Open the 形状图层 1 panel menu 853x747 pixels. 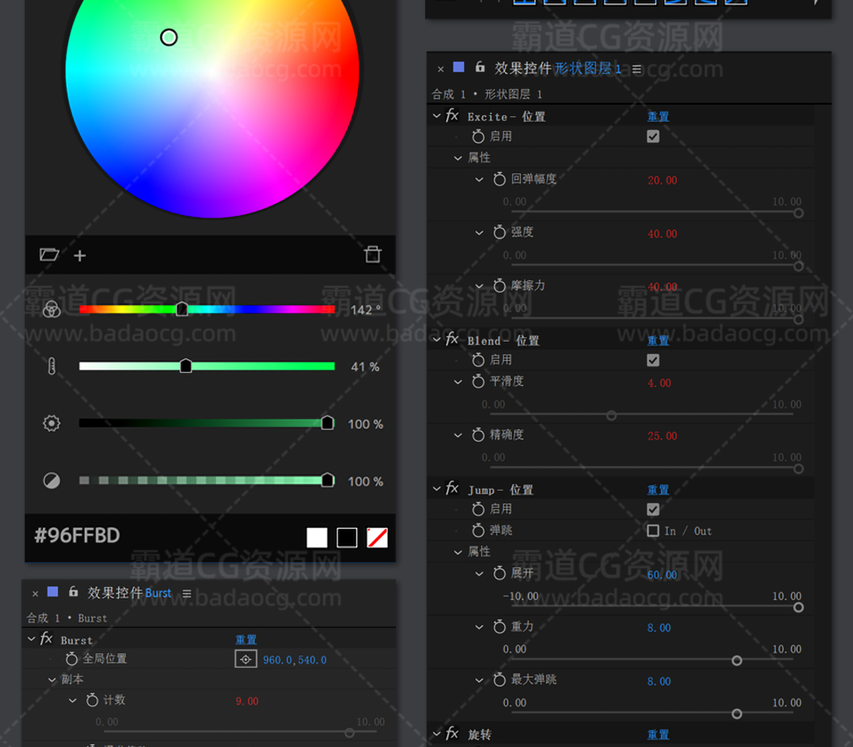[637, 69]
